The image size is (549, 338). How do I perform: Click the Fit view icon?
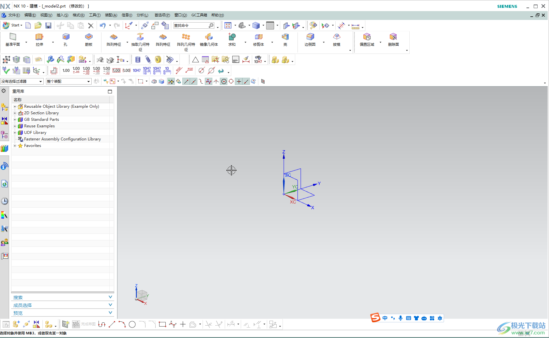[x=228, y=25]
